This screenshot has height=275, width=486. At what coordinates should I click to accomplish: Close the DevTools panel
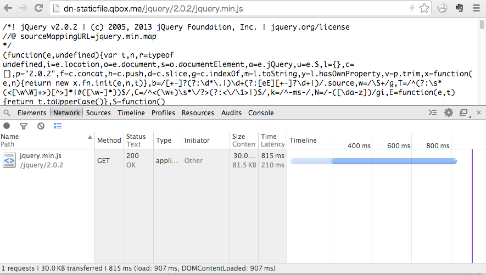pyautogui.click(x=478, y=113)
